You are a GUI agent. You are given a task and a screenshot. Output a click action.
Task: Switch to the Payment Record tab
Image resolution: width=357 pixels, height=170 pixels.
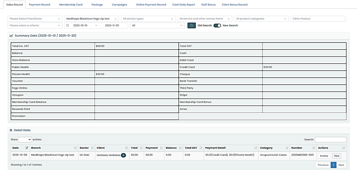pos(40,5)
